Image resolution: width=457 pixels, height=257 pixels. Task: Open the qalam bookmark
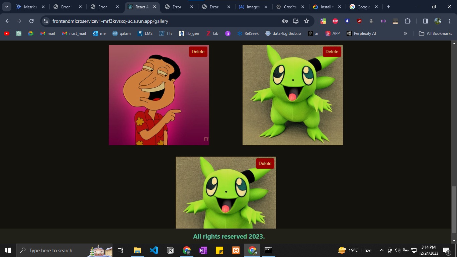tap(122, 33)
